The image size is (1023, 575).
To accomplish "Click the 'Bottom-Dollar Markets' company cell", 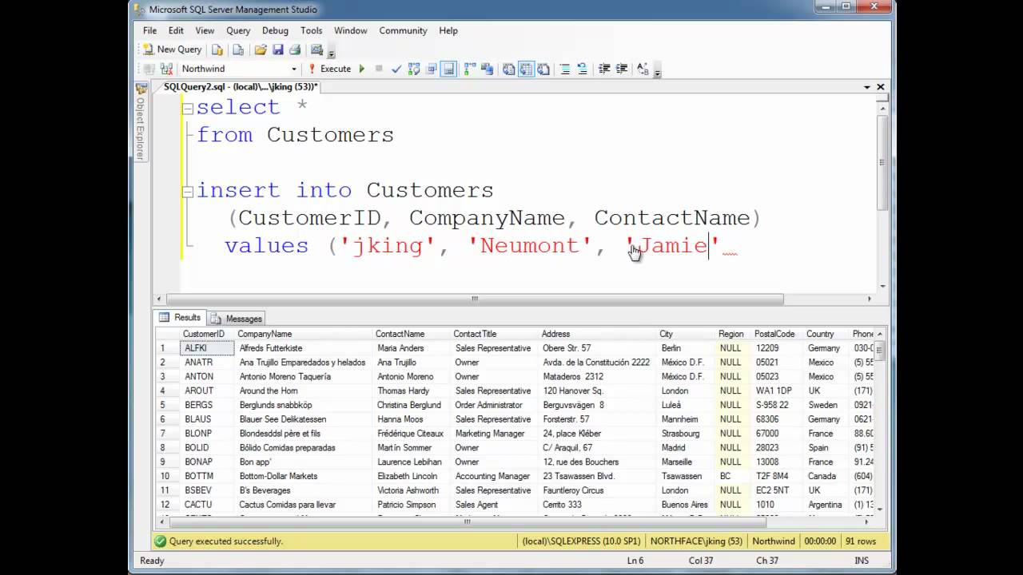I will pyautogui.click(x=305, y=476).
